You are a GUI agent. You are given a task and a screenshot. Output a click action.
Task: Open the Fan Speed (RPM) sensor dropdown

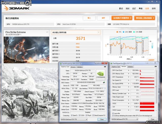(129, 84)
